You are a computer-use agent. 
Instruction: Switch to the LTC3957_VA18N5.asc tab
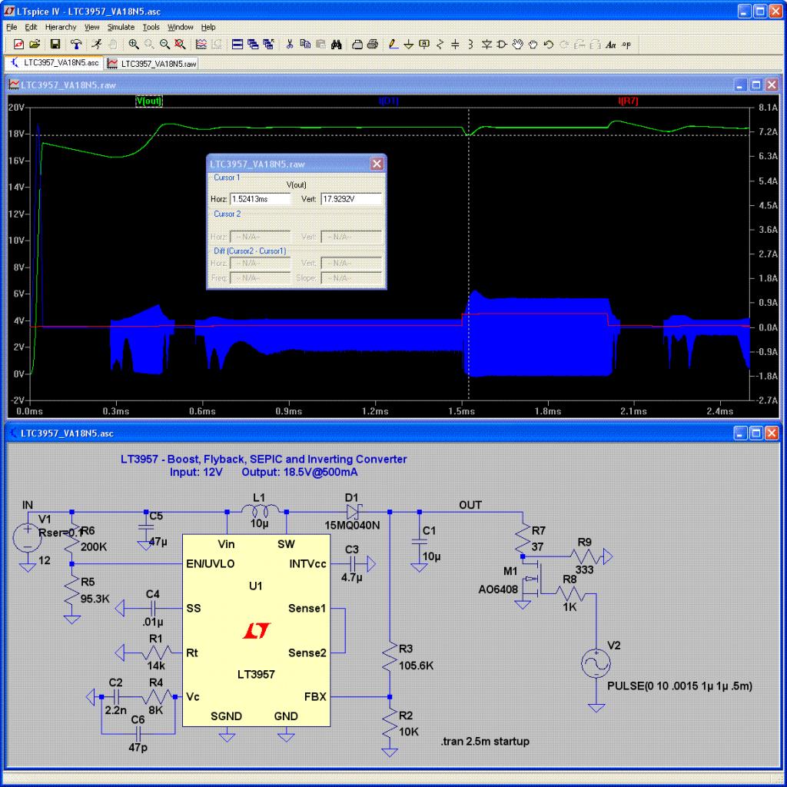point(55,63)
